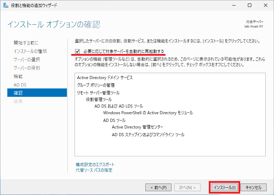Click the wizard server icon in title bar

tap(6, 6)
